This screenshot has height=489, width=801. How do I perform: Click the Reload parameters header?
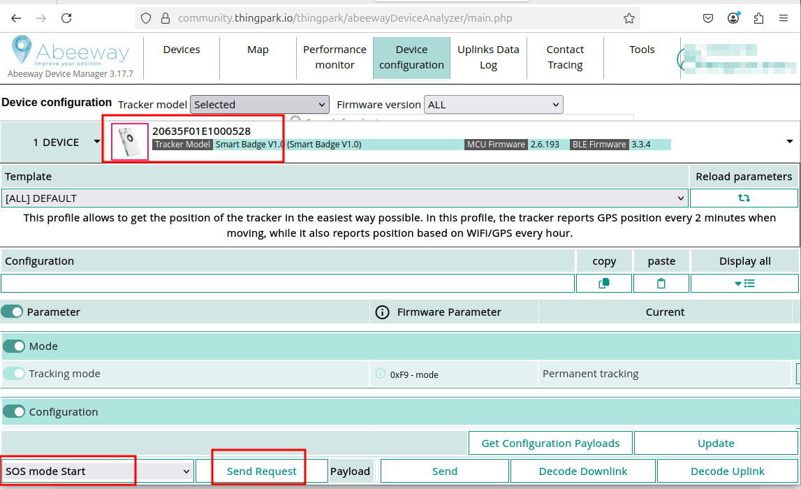(744, 176)
